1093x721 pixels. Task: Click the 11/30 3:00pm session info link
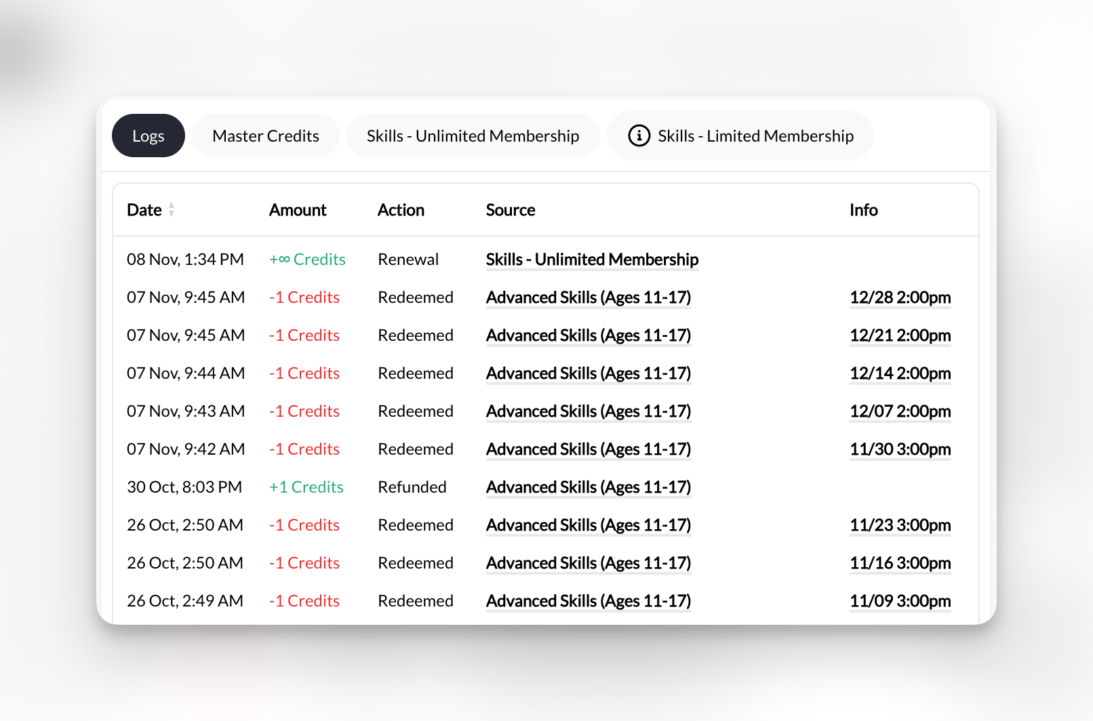(x=900, y=449)
